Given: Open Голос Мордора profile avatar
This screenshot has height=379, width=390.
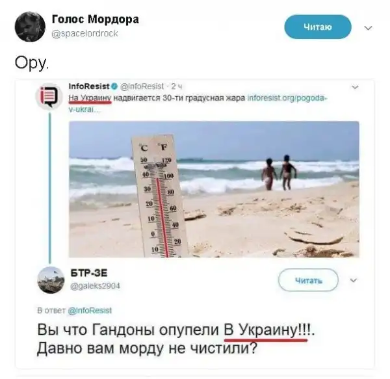Looking at the screenshot, I should point(30,27).
